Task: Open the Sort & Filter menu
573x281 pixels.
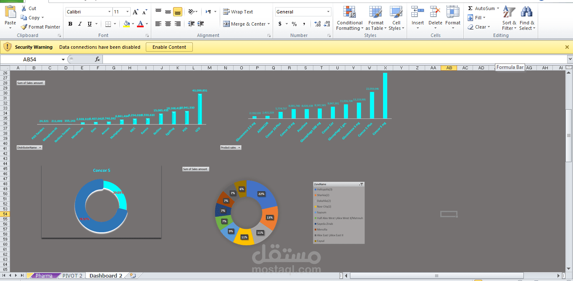Action: tap(510, 18)
